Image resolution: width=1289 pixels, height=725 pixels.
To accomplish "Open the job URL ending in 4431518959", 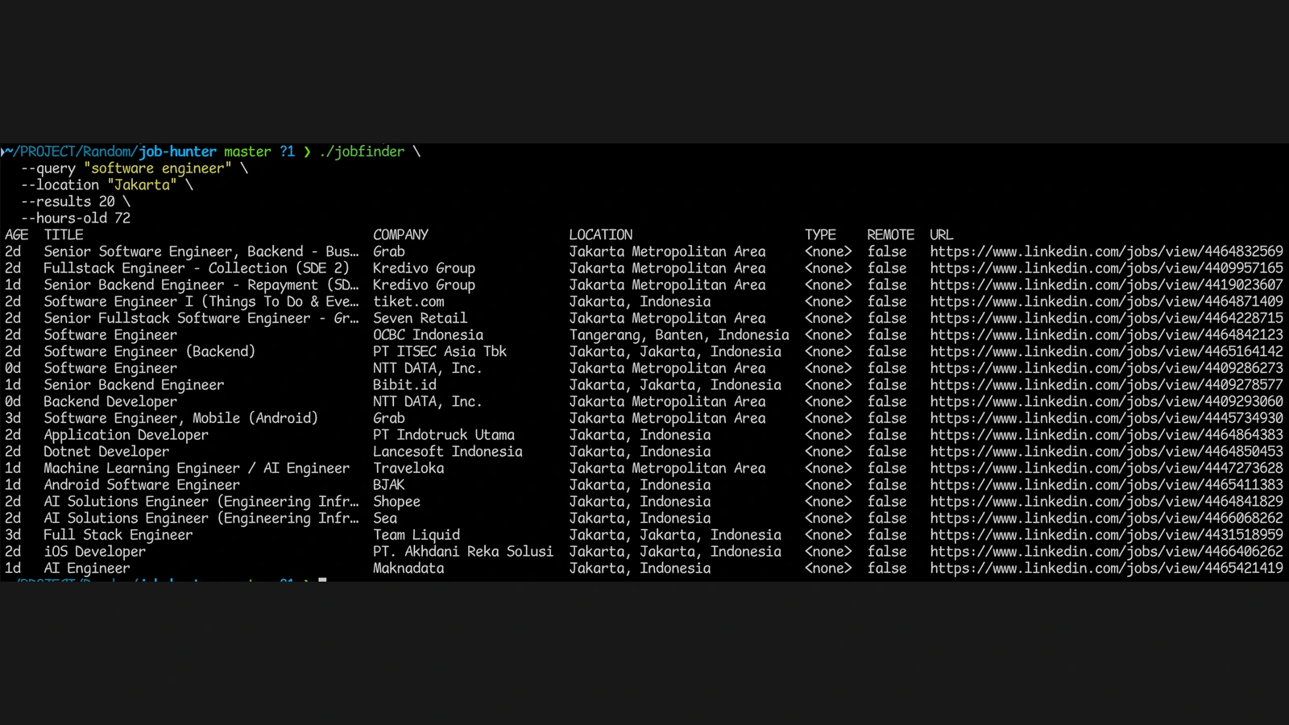I will tap(1106, 534).
